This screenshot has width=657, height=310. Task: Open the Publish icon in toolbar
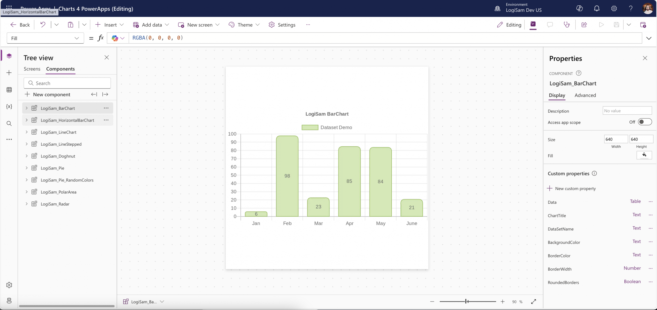click(643, 25)
